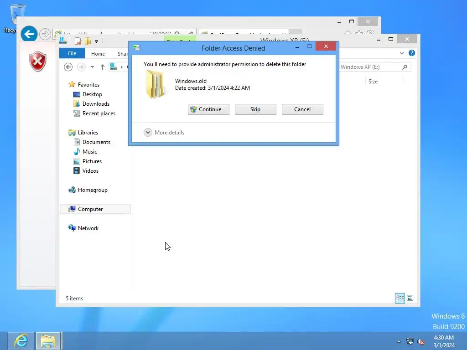Click Explorer window system drive icon
Image resolution: width=467 pixels, height=350 pixels.
tap(63, 41)
